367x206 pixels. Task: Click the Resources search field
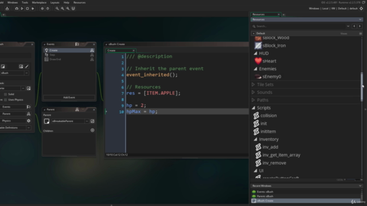tap(298, 26)
